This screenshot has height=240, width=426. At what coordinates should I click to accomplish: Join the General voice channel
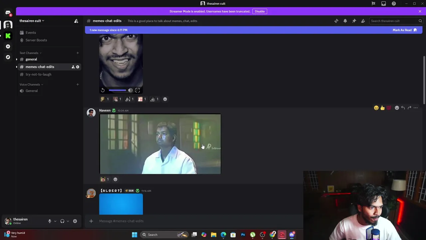[x=48, y=91]
